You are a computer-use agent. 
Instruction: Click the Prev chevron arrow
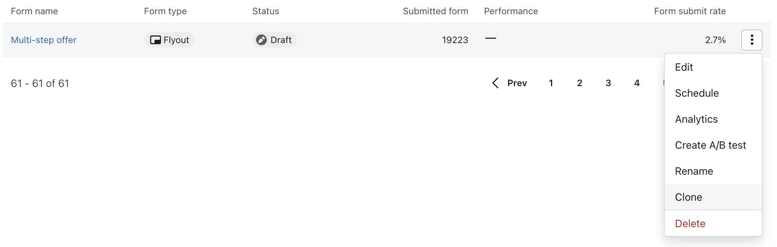pos(496,83)
